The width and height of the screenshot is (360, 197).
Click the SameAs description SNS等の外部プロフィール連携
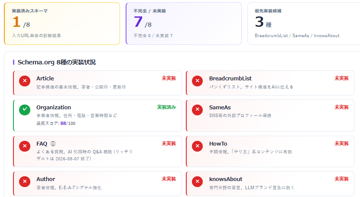[x=240, y=115]
